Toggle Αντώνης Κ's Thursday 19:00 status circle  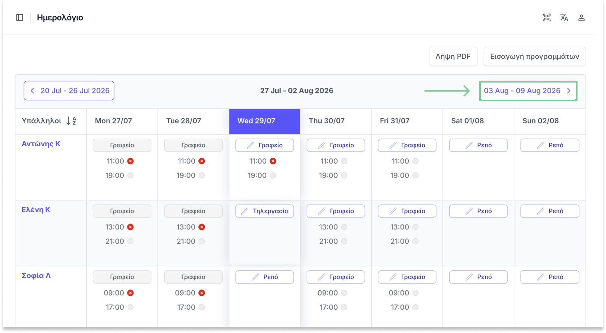[344, 175]
